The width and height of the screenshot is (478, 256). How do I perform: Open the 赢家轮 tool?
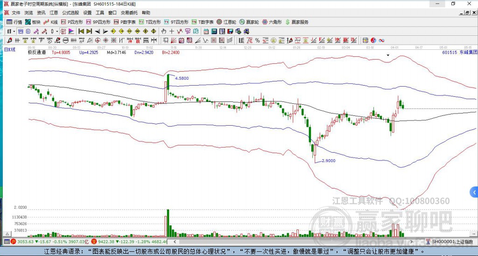[249, 22]
